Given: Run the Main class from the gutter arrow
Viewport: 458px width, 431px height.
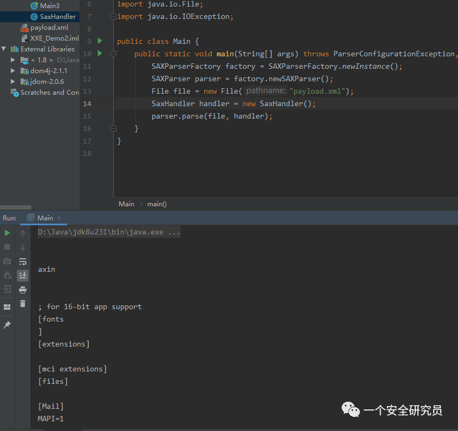Looking at the screenshot, I should [100, 41].
